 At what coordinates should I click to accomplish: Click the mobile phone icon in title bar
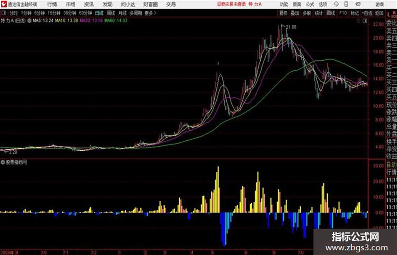click(346, 4)
